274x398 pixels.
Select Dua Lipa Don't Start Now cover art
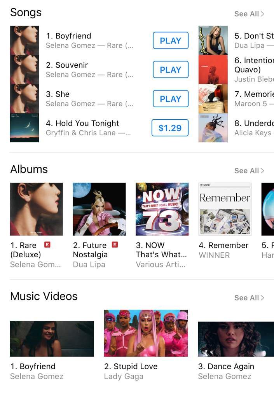point(213,40)
